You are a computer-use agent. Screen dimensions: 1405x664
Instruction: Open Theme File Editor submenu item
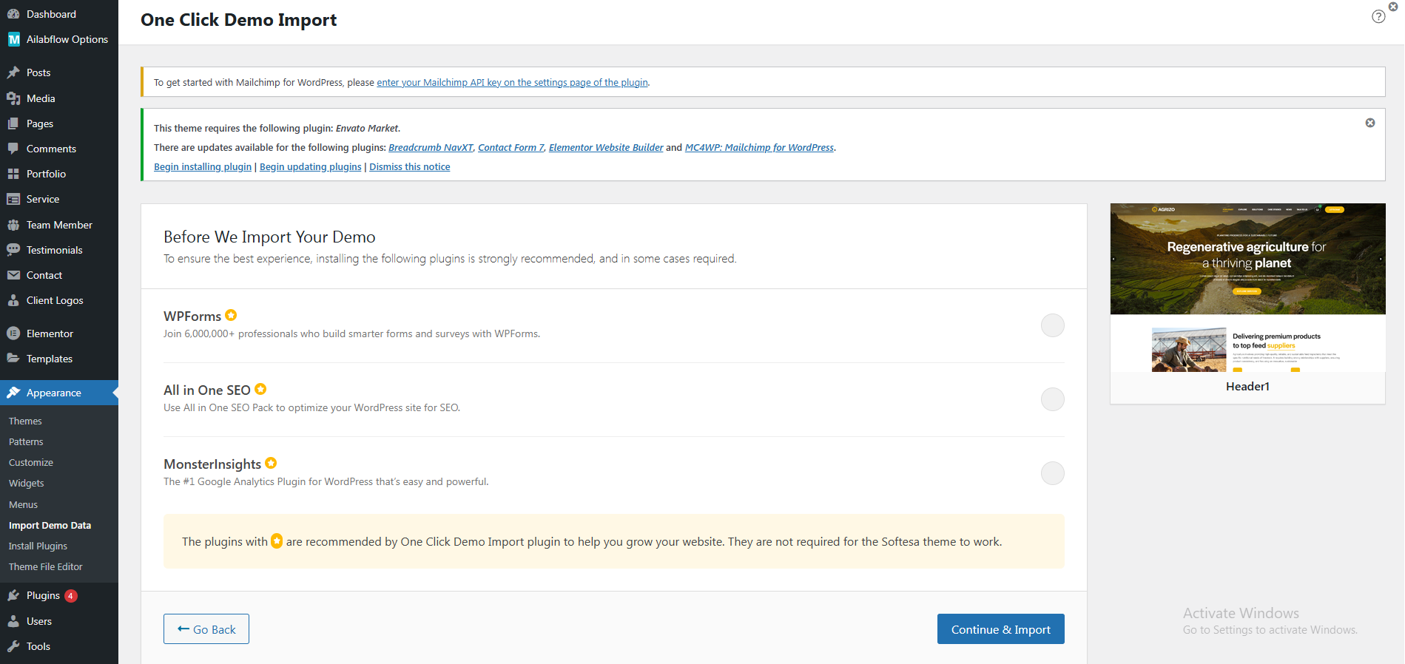click(46, 566)
